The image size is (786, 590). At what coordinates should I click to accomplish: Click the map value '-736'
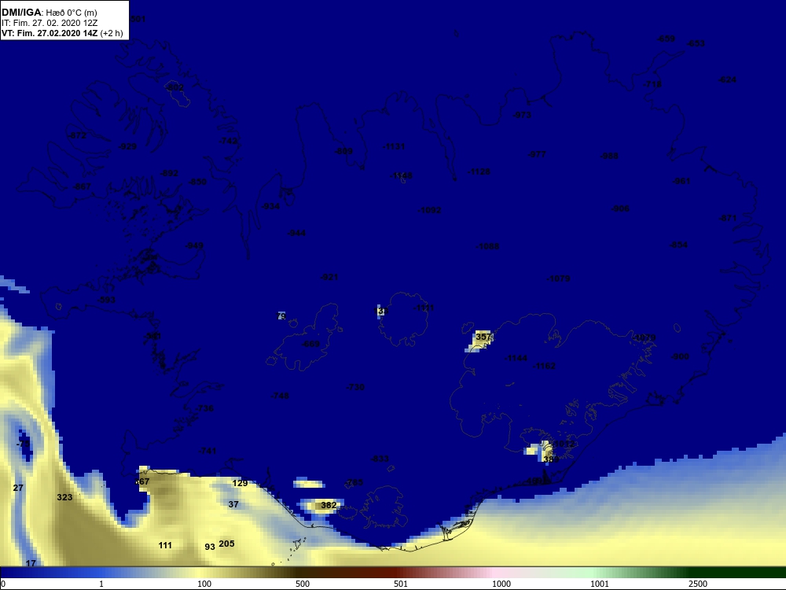[204, 408]
